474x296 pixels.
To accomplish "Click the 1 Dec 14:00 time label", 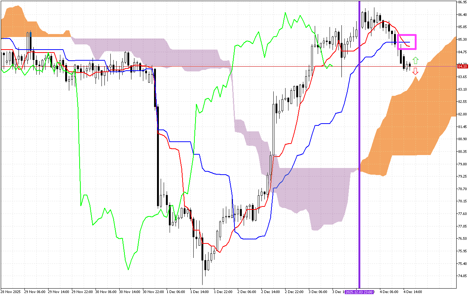I will (199, 292).
